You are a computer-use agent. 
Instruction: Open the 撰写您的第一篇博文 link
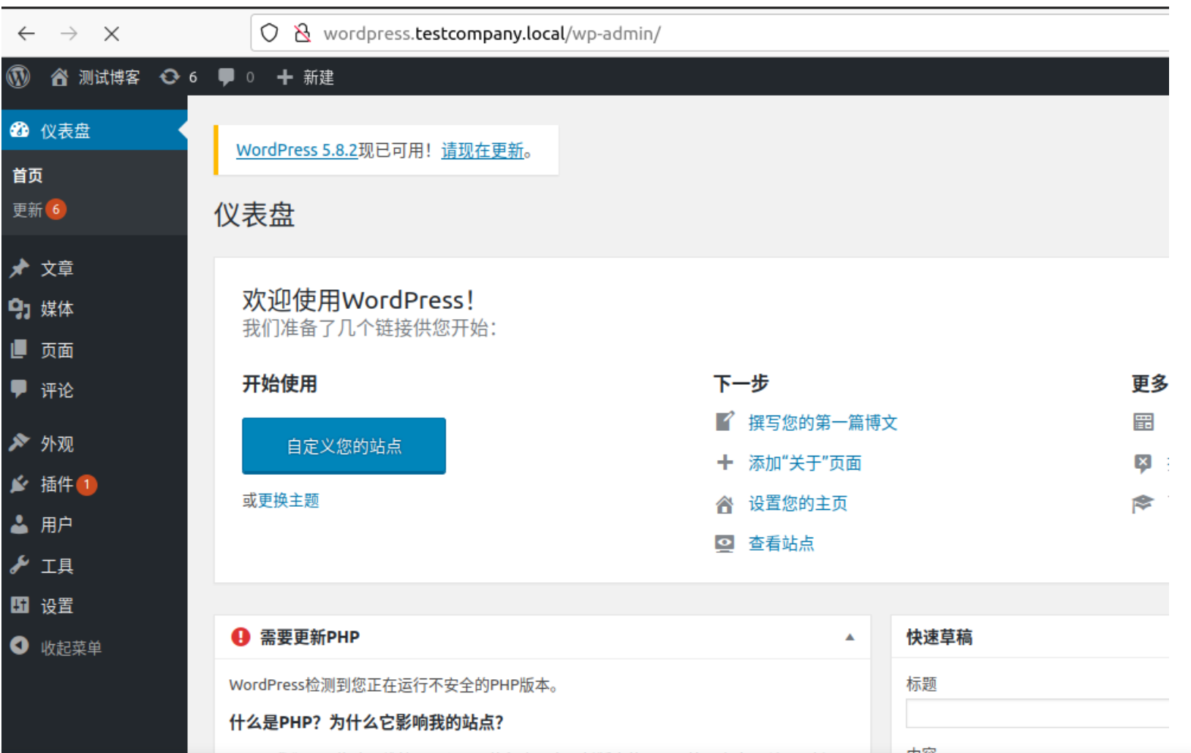(823, 423)
